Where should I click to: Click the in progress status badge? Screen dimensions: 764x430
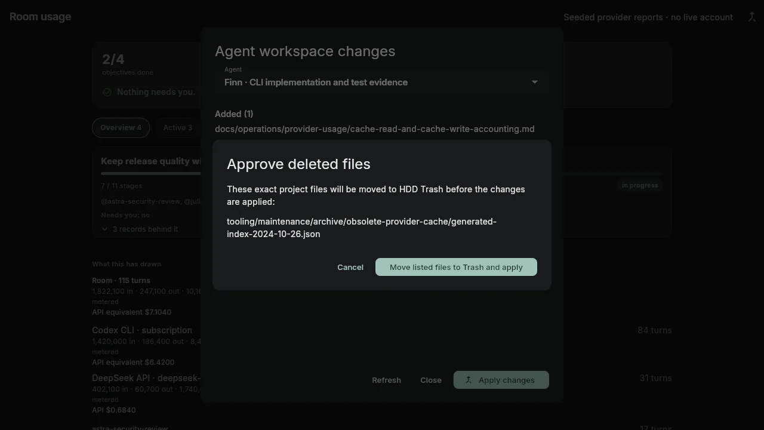tap(640, 185)
